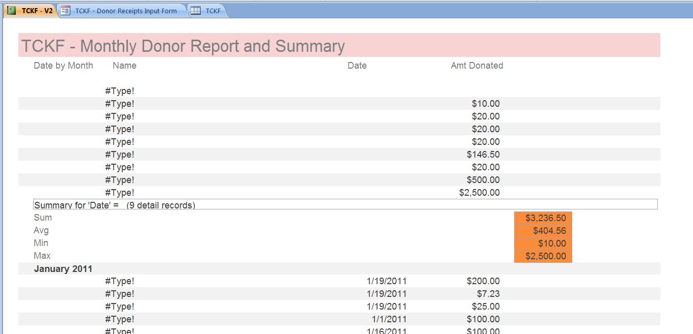This screenshot has height=334, width=693.
Task: Click the table icon on the TCKF tab
Action: [196, 10]
